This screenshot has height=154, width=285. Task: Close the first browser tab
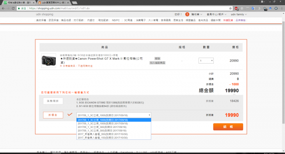34,3
